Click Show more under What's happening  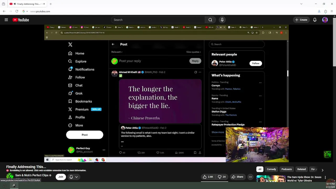click(218, 132)
